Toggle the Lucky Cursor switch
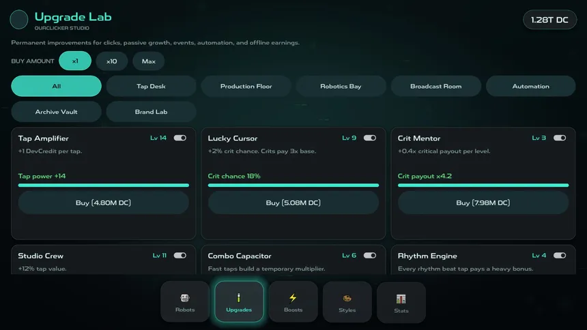 [x=369, y=138]
